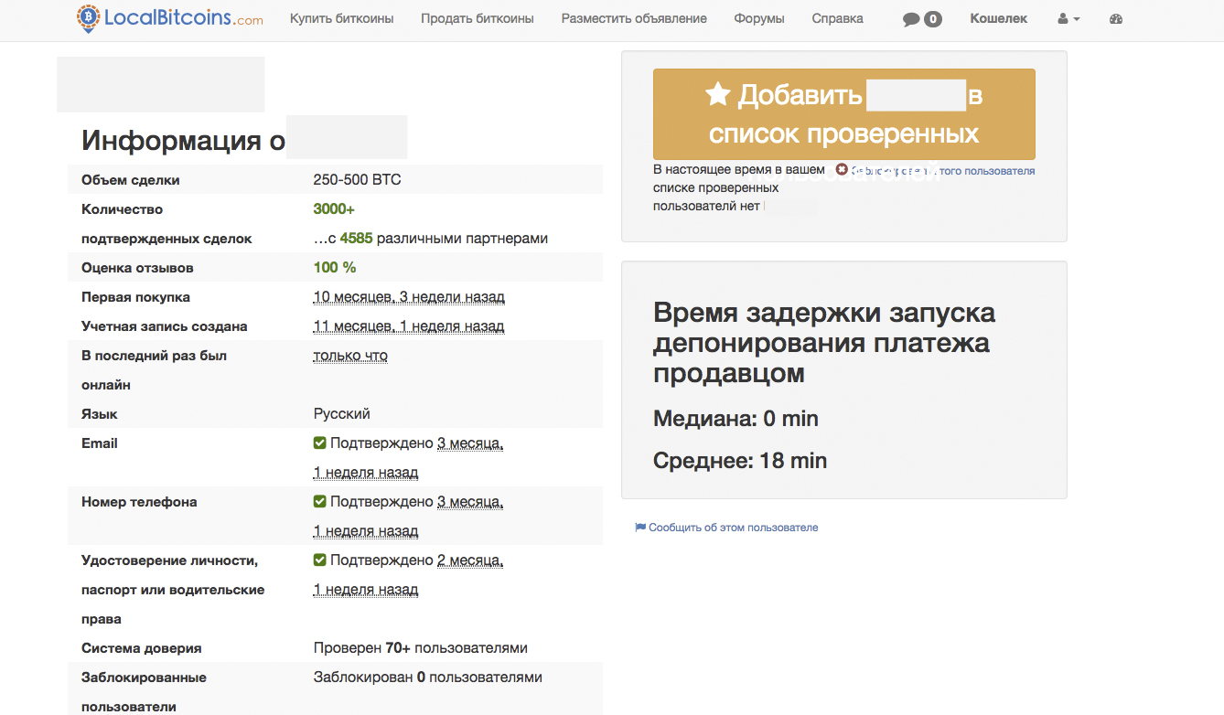Click green checkmark in Удостоверение личности row
Screen dimensions: 1224x715
(319, 560)
